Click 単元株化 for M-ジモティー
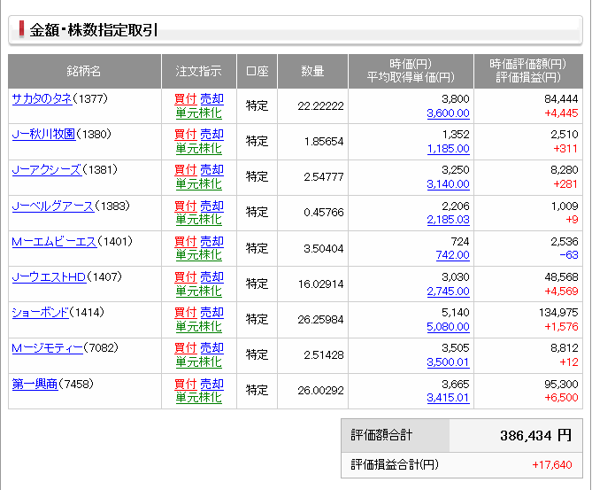Screen dimensions: 592x490 [198, 362]
